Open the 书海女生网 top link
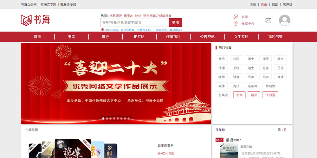317x158 pixels. point(29,4)
